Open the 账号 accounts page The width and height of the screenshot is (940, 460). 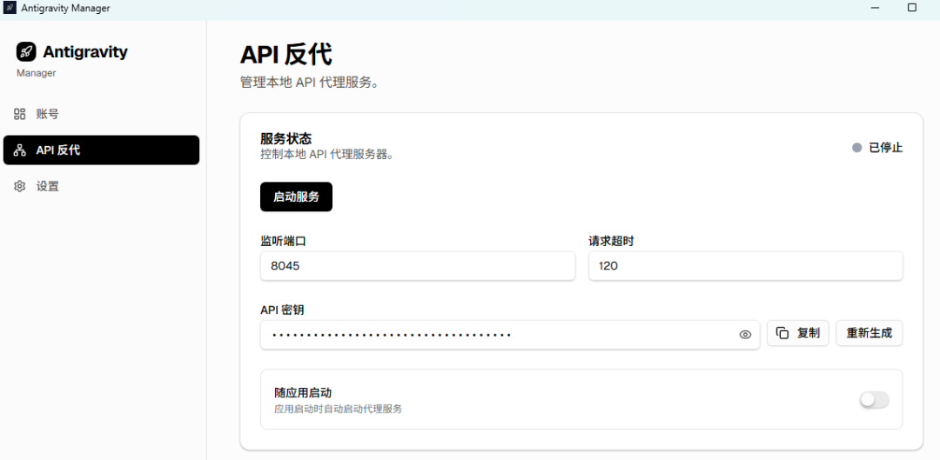(47, 114)
